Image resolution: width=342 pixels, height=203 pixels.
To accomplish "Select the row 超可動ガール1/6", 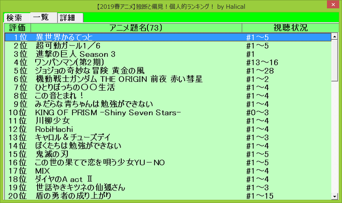I will (167, 46).
